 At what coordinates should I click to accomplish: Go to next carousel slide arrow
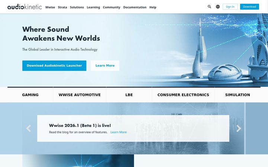point(239,128)
